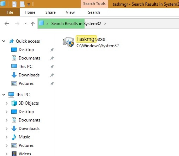Click This PC icon under Quick access

[x=14, y=67]
